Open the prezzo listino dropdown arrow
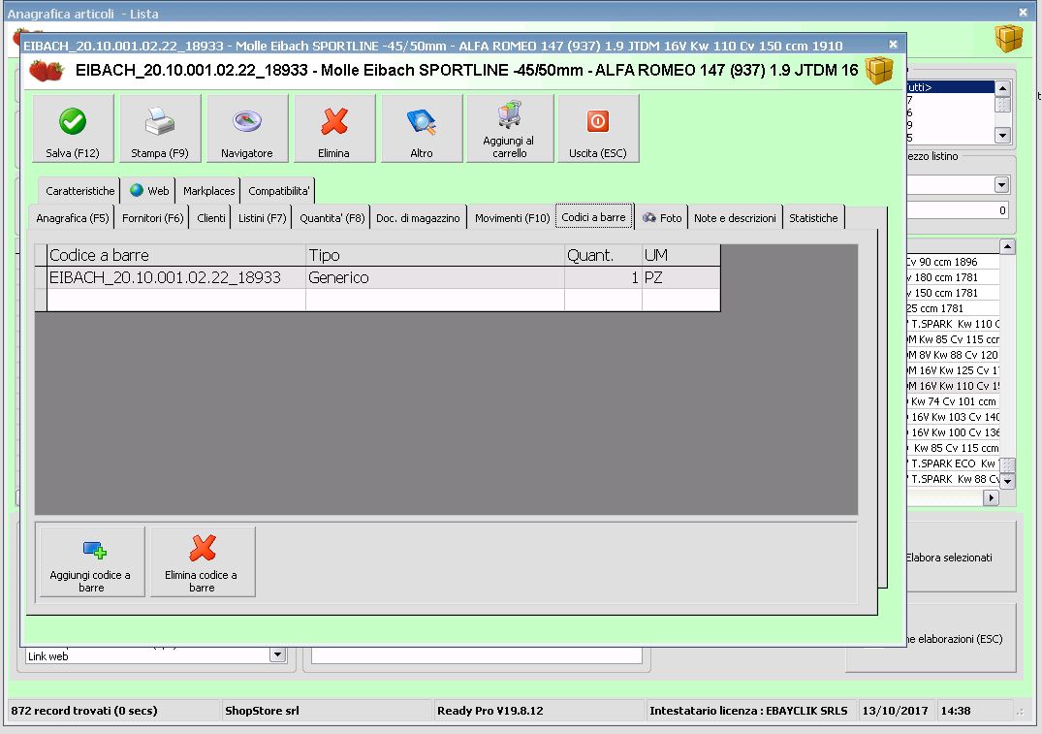Image resolution: width=1042 pixels, height=734 pixels. click(x=1001, y=185)
